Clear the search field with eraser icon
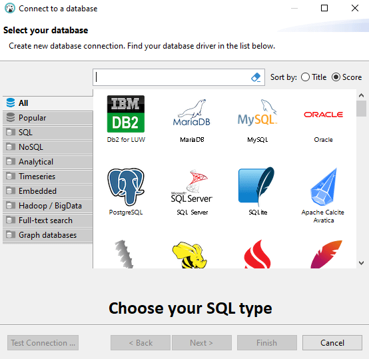 pos(256,77)
